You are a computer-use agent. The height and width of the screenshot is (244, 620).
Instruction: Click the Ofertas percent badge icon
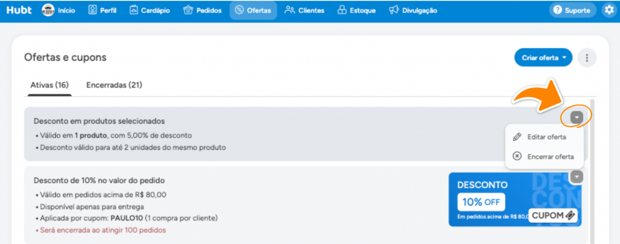pyautogui.click(x=239, y=10)
